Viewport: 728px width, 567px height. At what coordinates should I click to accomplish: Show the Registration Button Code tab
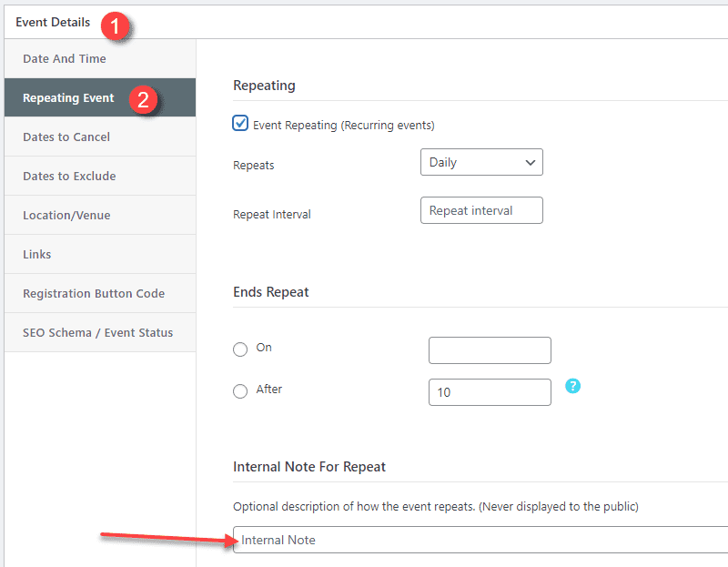tap(94, 294)
